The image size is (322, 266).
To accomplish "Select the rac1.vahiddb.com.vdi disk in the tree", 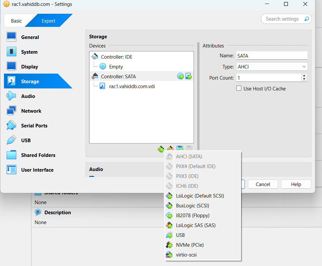I will [131, 86].
